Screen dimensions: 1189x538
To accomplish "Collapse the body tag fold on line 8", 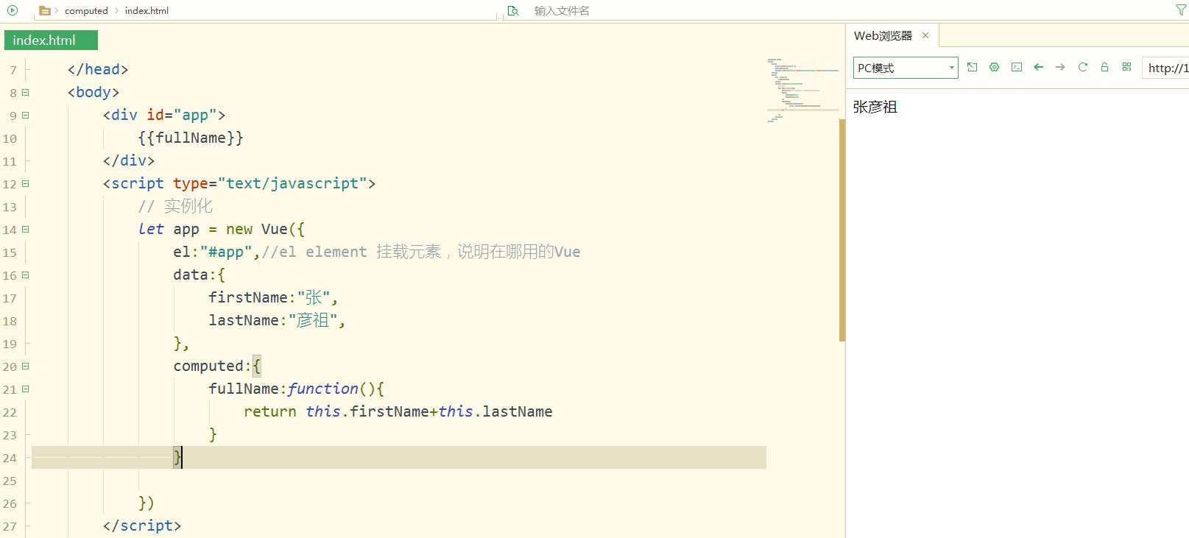I will [25, 92].
